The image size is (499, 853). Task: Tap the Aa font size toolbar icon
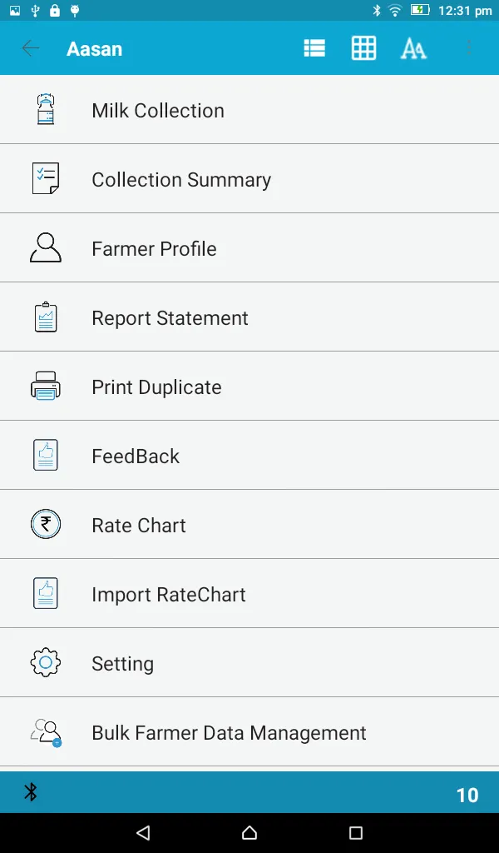click(413, 47)
